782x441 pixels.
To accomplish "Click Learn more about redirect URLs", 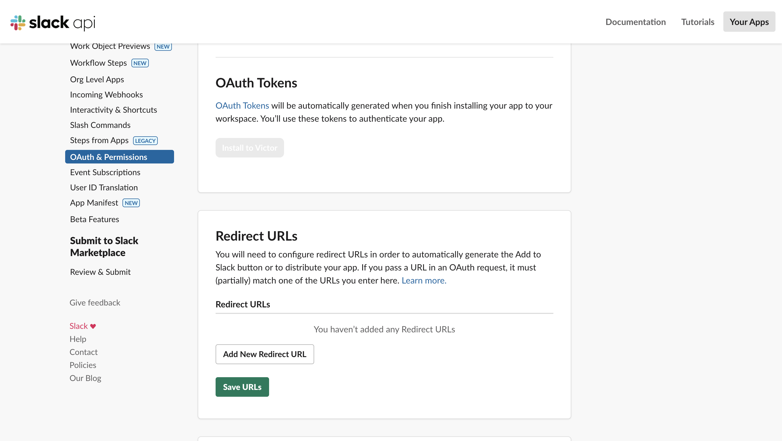I will coord(424,280).
